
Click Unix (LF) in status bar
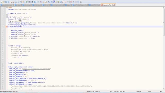(139, 91)
